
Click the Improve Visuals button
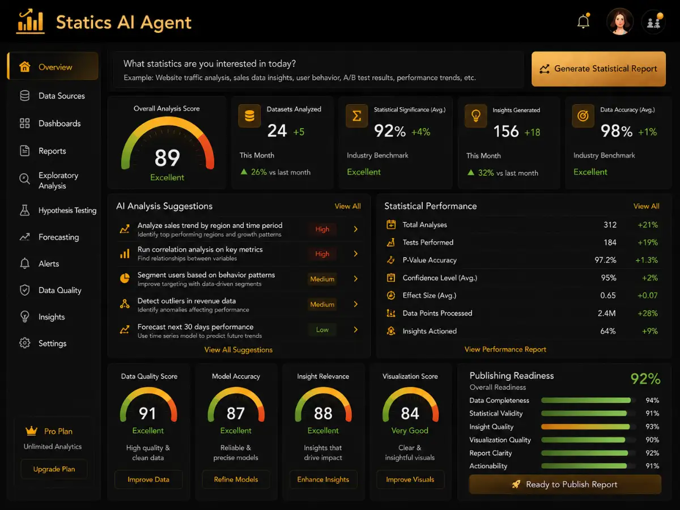pyautogui.click(x=410, y=479)
